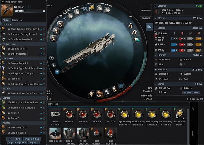Viewport: 204px width, 145px height.
Task: Click the Heat Sink low slot on wheel
Action: click(x=100, y=93)
